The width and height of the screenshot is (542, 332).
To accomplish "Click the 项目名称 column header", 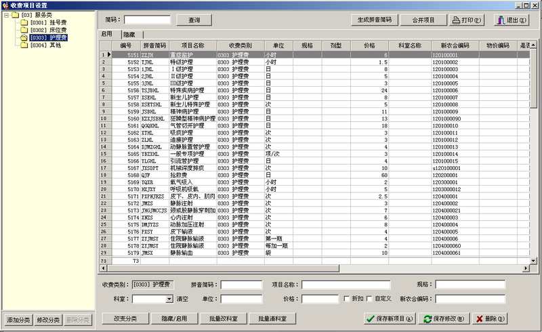I will 193,45.
